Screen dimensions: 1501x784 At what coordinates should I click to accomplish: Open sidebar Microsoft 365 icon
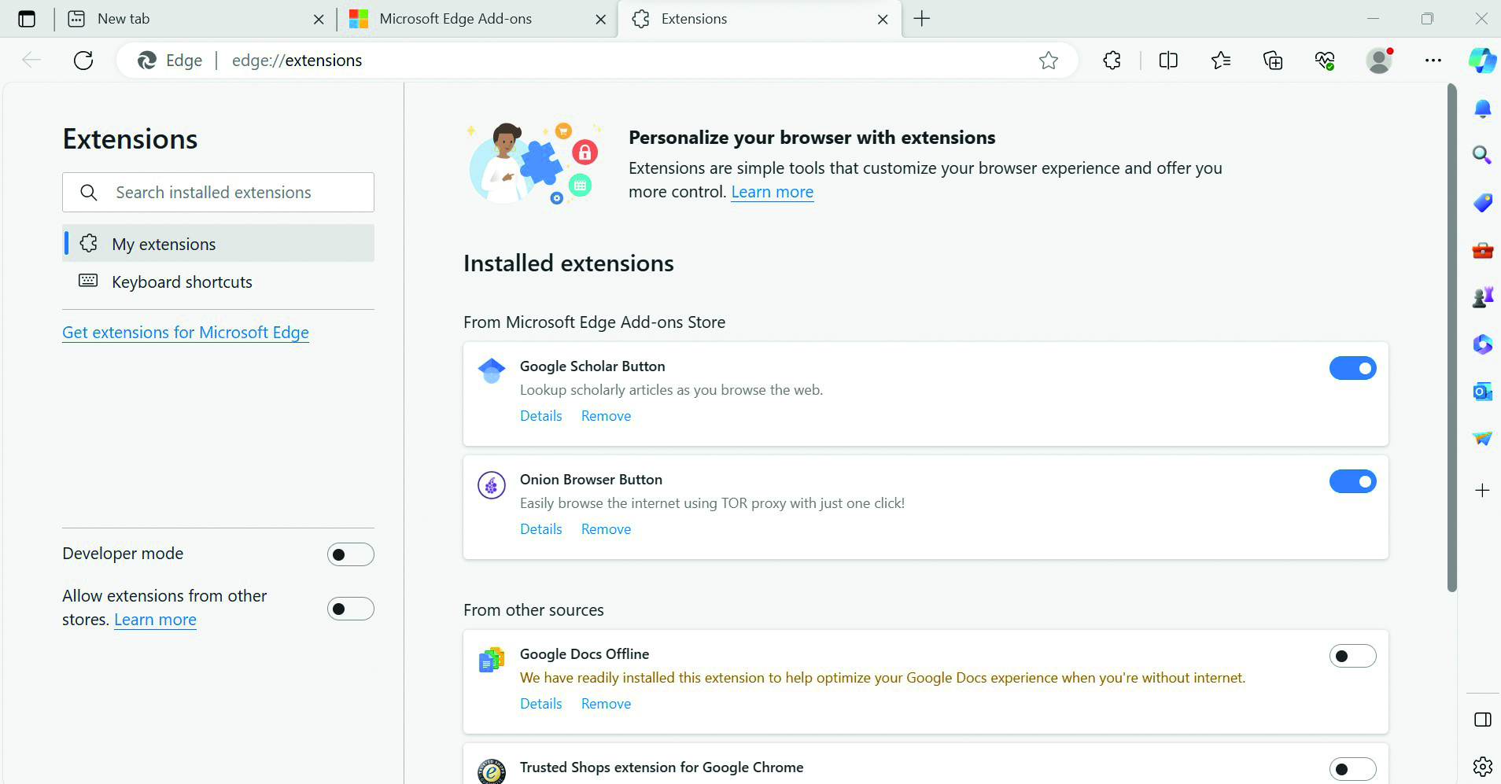(1482, 344)
